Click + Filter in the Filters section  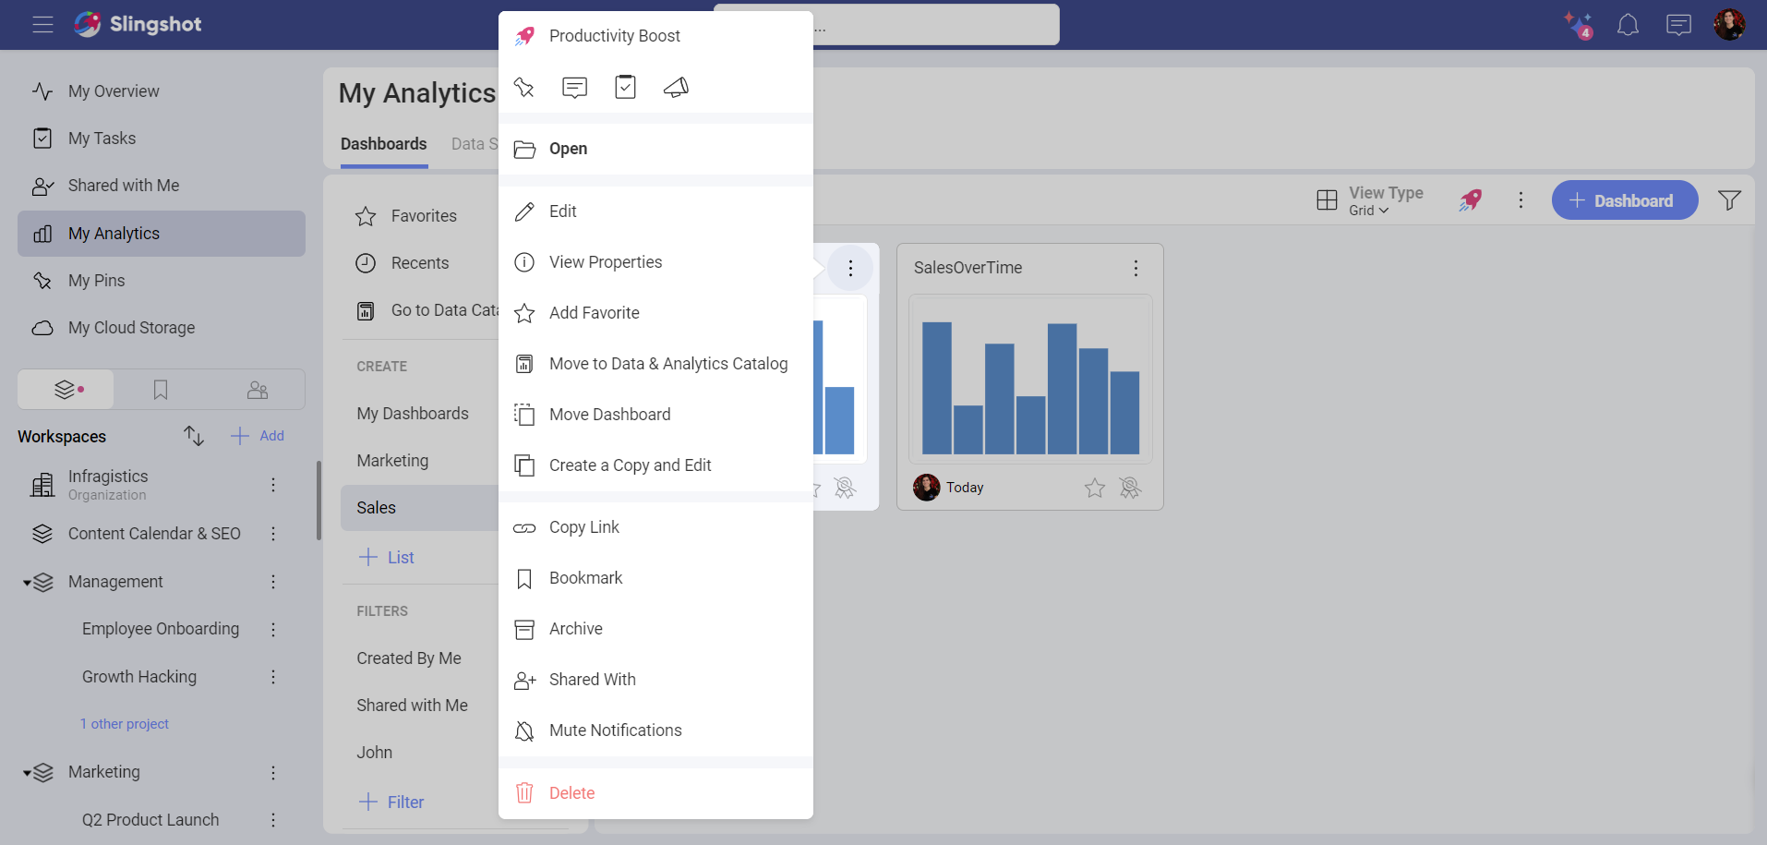(391, 803)
